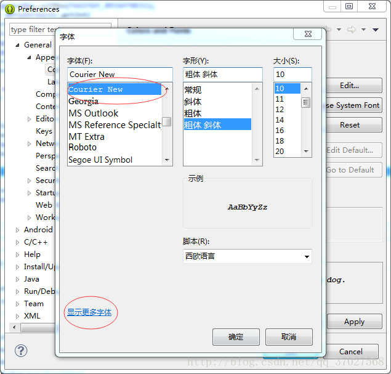Select Segoe UI Symbol font
Viewport: 391px width, 374px height.
115,160
